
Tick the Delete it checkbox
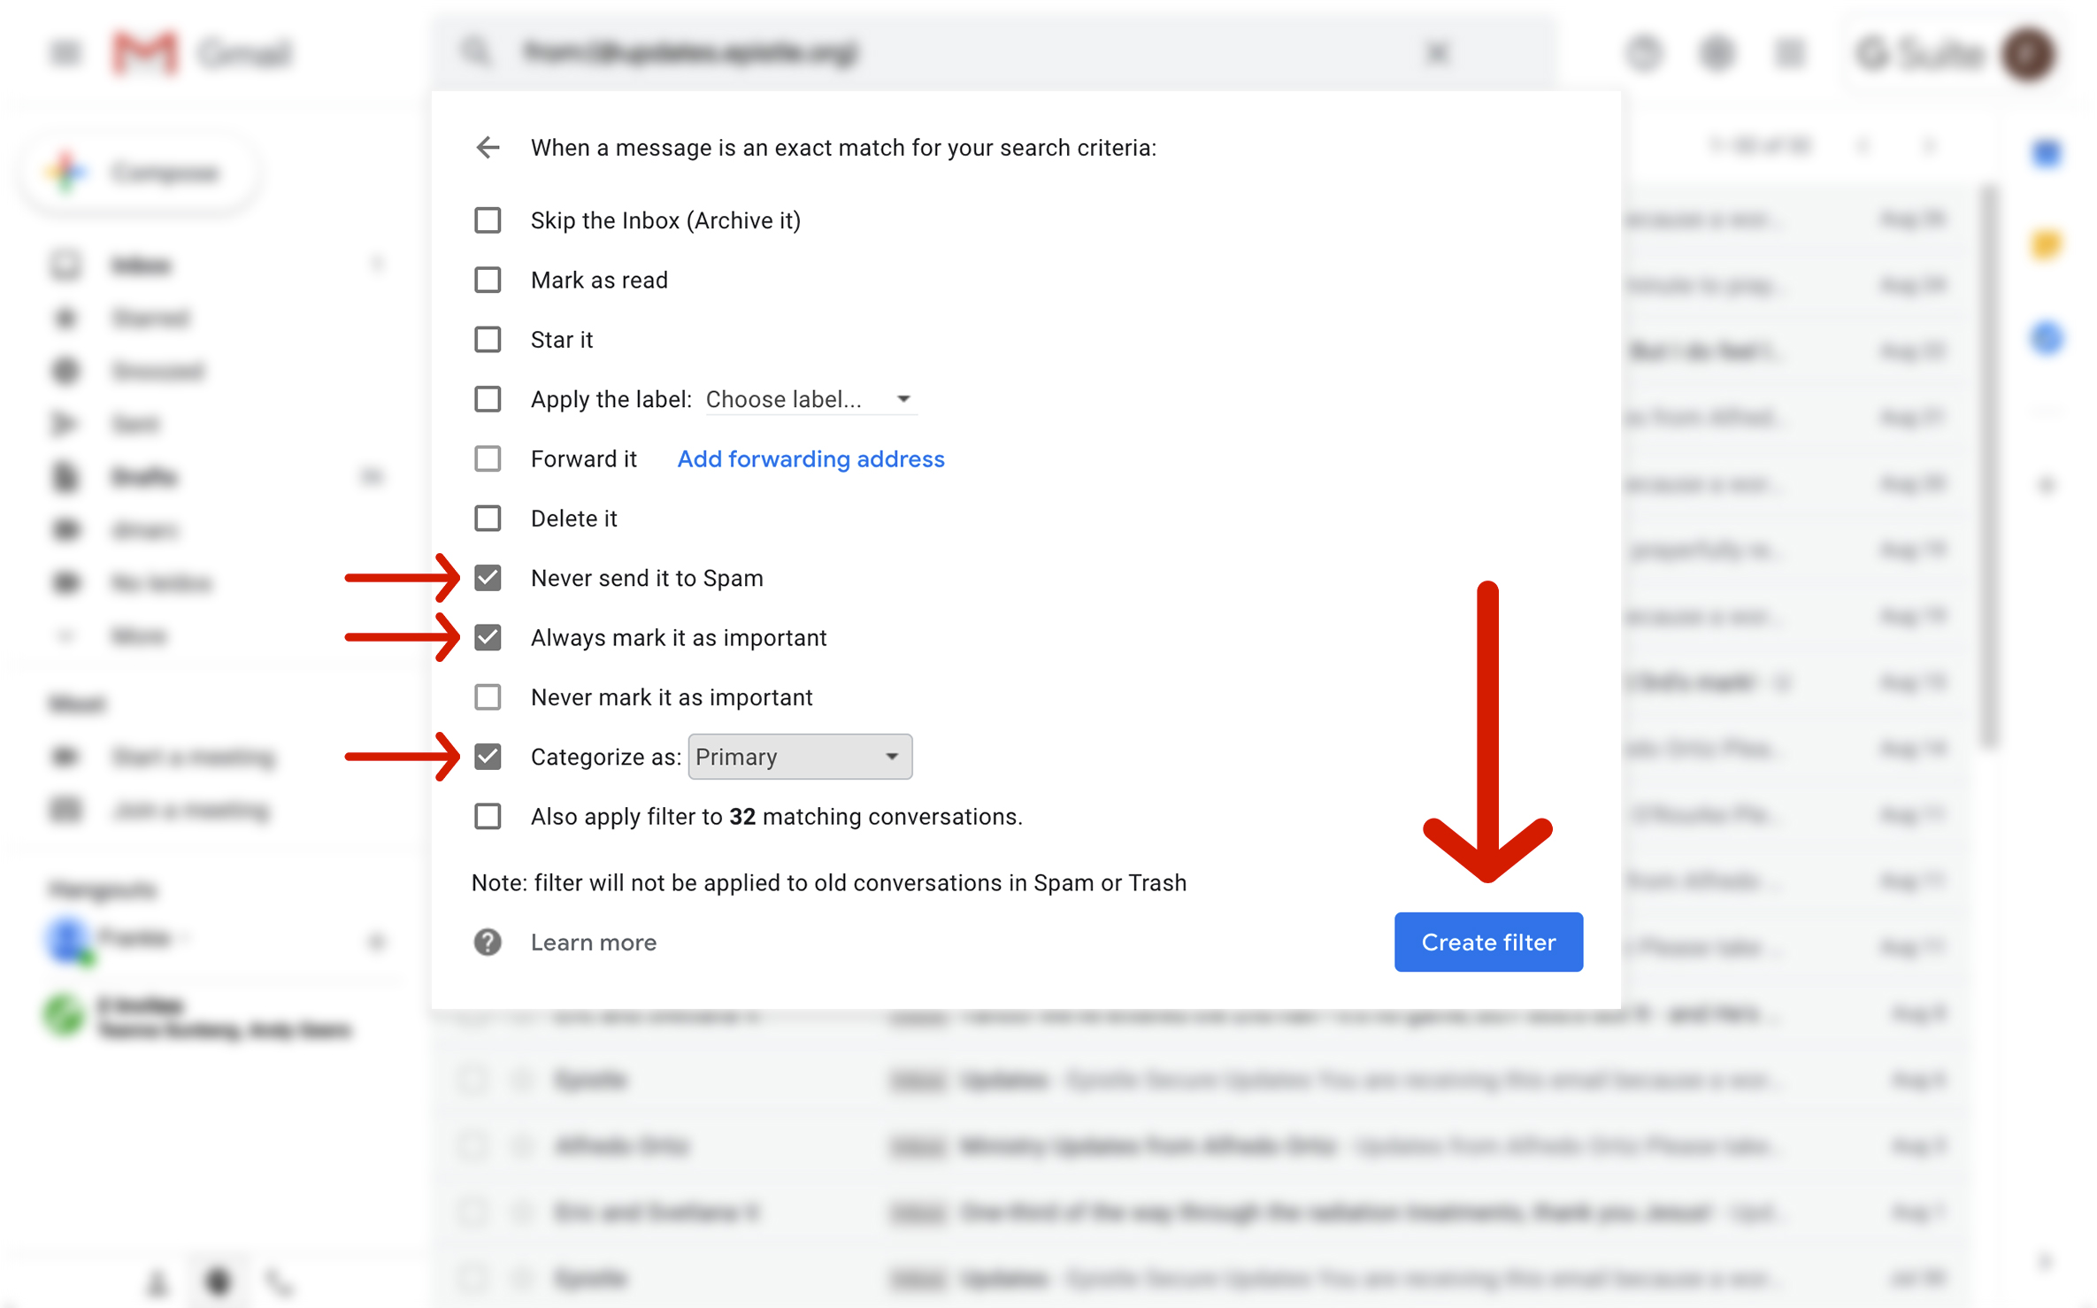[x=488, y=519]
